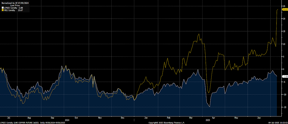Click the Mar month label
The width and height of the screenshot is (288, 124).
pyautogui.click(x=191, y=118)
